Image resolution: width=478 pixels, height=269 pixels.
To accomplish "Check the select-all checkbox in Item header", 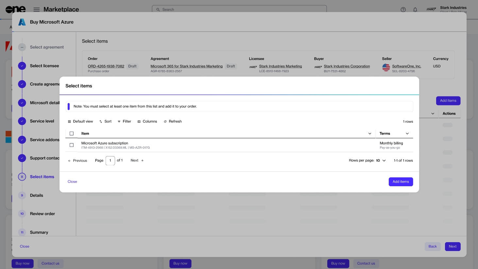I will 72,134.
